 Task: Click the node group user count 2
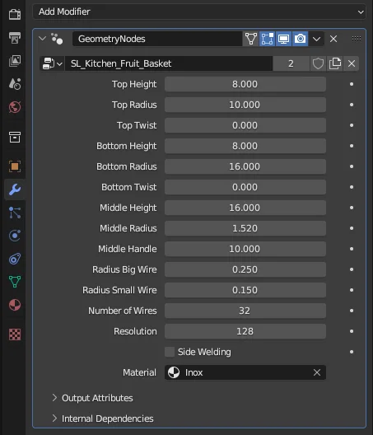(x=291, y=63)
